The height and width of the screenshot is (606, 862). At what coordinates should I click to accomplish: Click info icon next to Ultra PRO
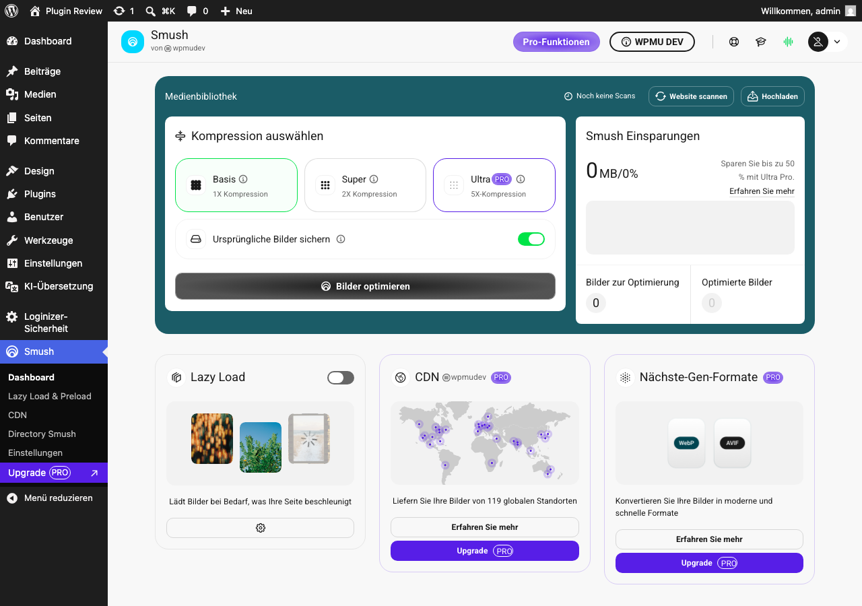click(521, 179)
